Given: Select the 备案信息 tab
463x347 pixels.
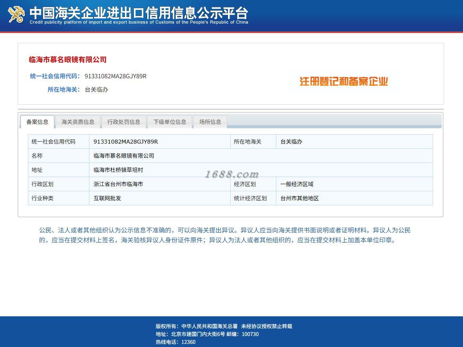Looking at the screenshot, I should (x=37, y=122).
